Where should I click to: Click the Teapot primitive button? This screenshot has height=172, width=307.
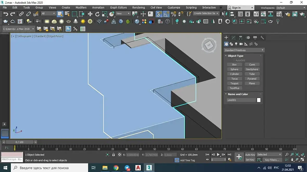pyautogui.click(x=234, y=83)
